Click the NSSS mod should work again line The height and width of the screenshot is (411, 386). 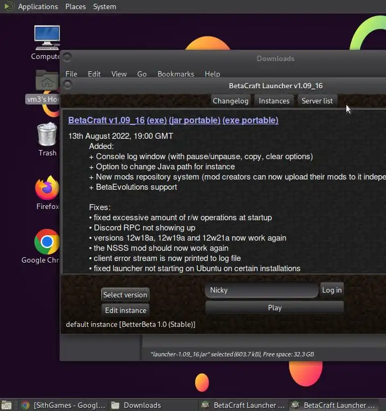pyautogui.click(x=159, y=248)
